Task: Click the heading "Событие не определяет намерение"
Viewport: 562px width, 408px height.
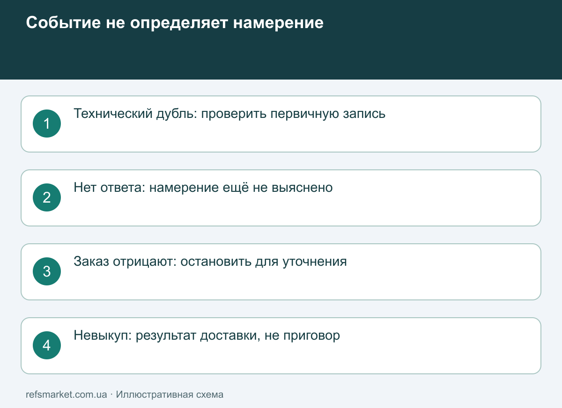Action: point(175,23)
